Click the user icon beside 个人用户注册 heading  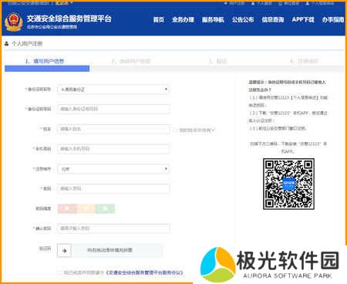pos(7,43)
